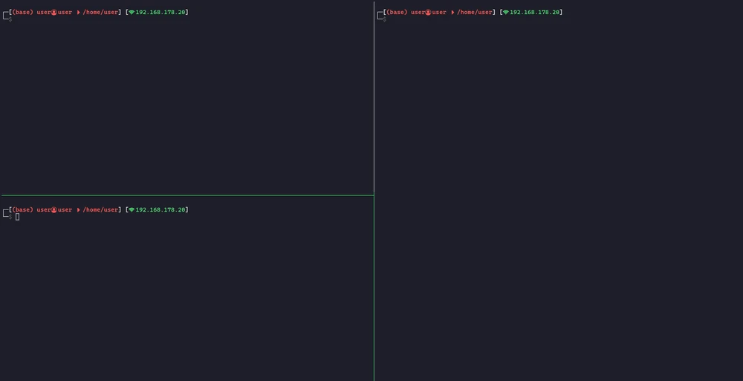Click the red arrow icon in bottom-left prompt
743x381 pixels.
[78, 210]
